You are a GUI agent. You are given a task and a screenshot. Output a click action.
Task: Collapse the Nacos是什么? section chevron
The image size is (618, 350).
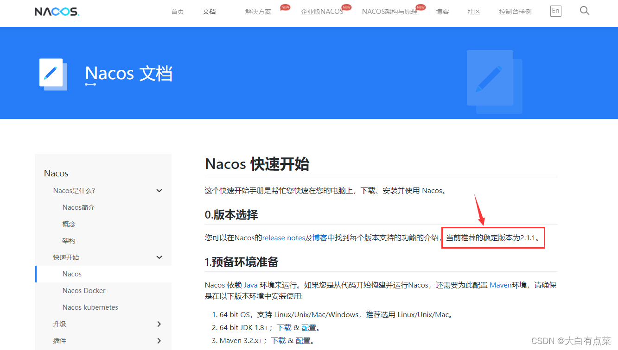(x=159, y=191)
